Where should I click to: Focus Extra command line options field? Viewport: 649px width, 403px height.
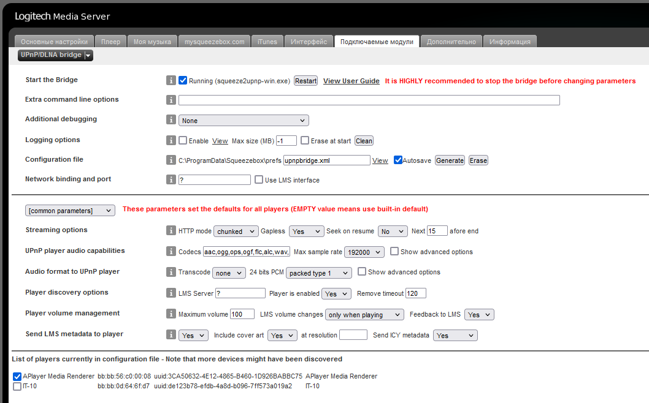coord(369,100)
